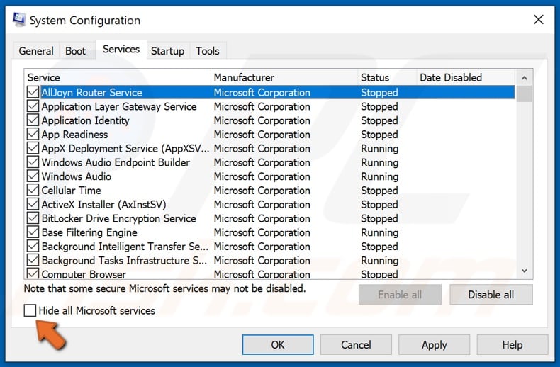Open Help for System Configuration
560x367 pixels.
pyautogui.click(x=512, y=344)
